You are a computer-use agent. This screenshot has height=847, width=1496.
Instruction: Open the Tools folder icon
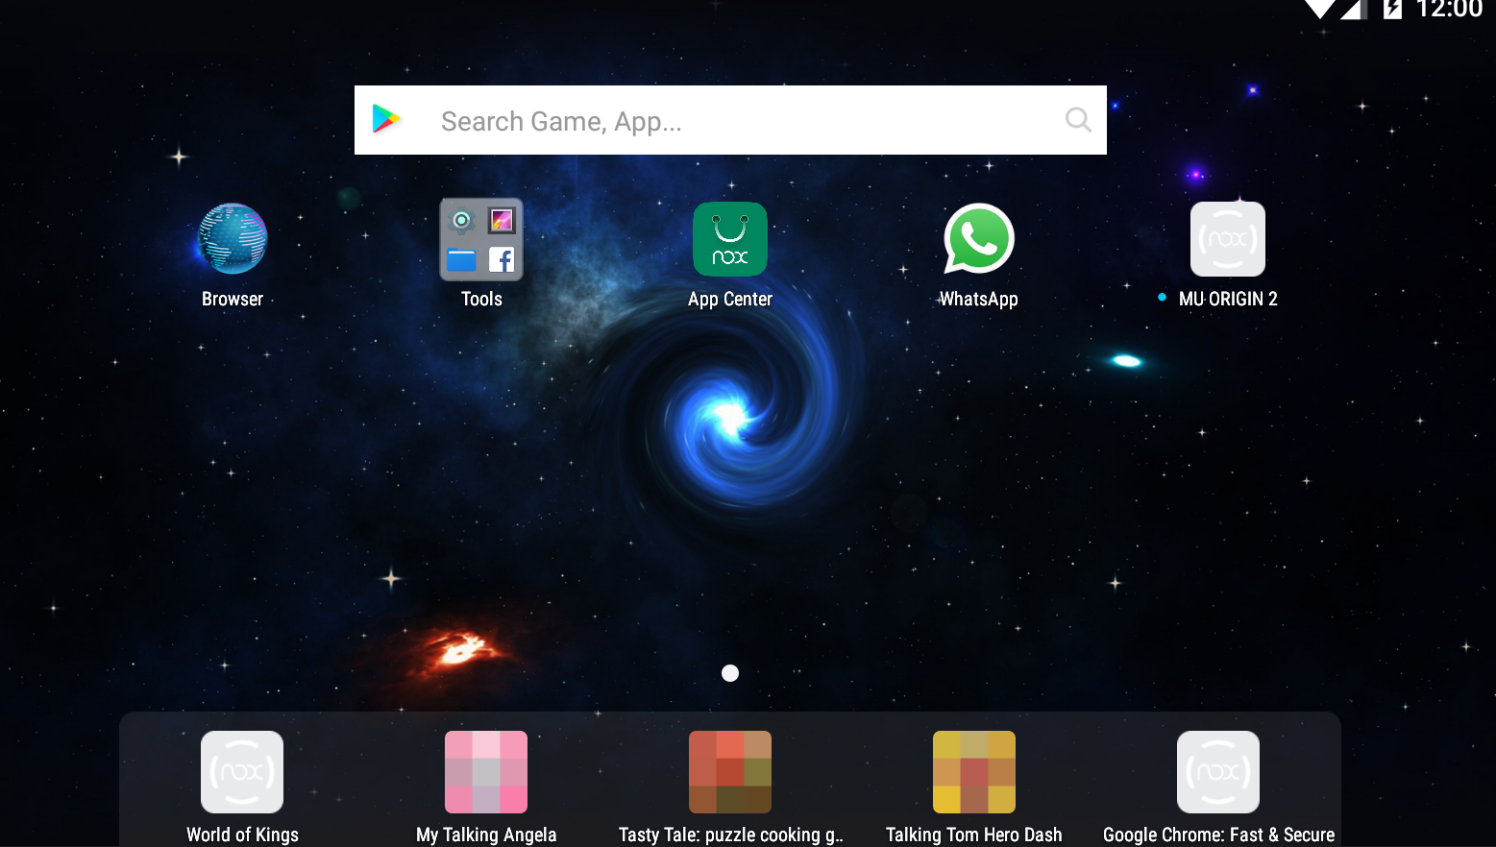[481, 239]
